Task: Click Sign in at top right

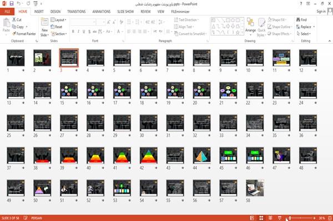Action: tap(321, 12)
